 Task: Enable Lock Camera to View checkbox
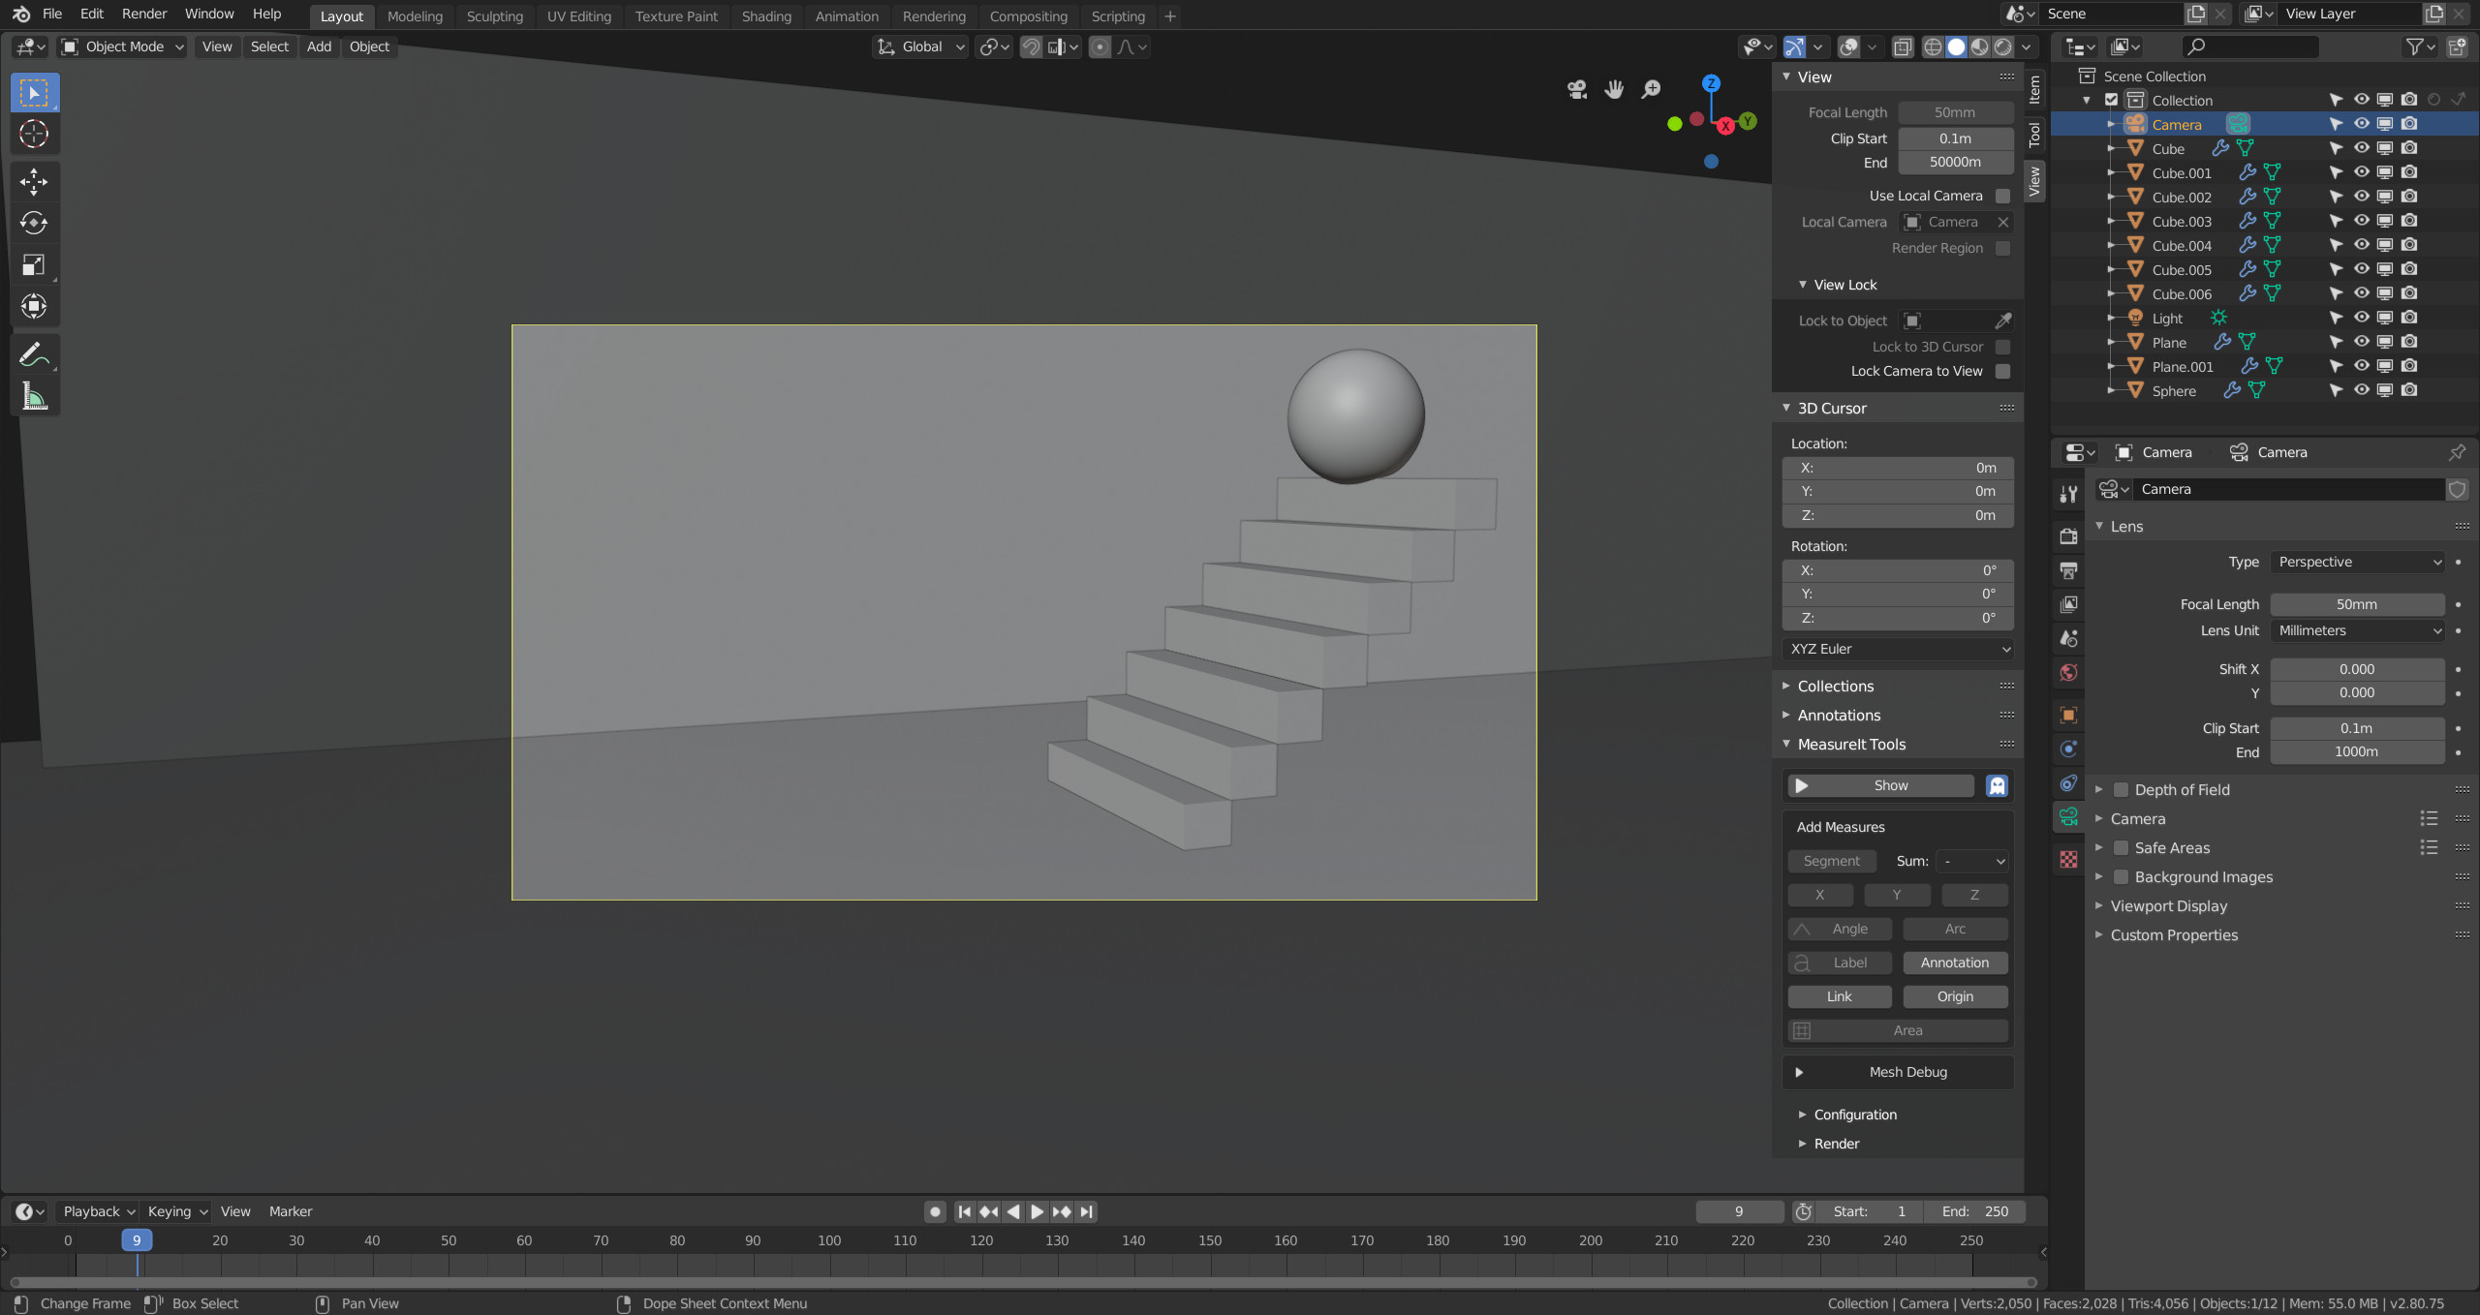2002,371
